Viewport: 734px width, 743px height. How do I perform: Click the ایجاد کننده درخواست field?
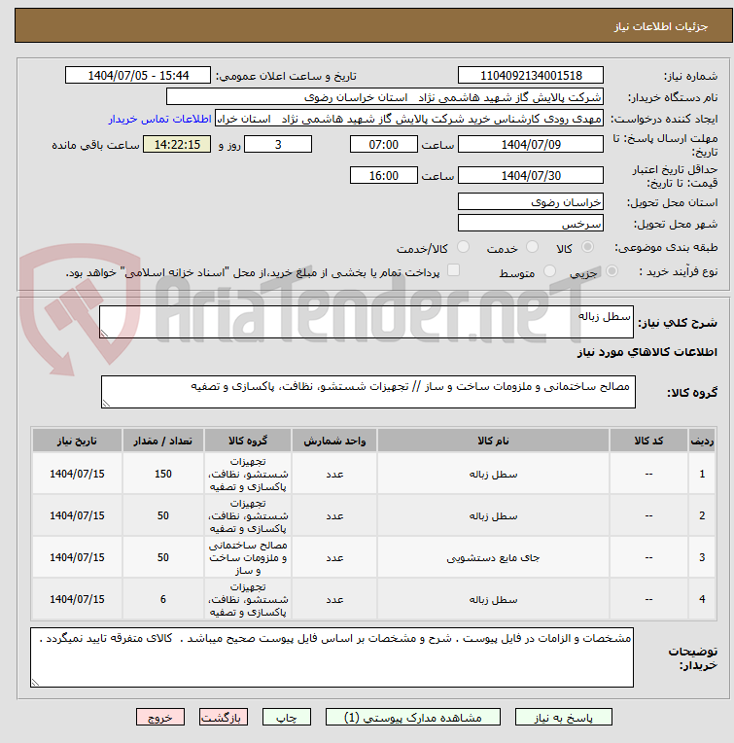click(x=409, y=119)
